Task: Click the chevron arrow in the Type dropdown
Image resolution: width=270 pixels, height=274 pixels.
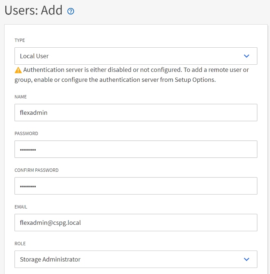Action: coord(247,56)
